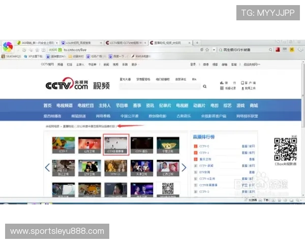Open the CCTV-1 cartoon channel thumbnail
This screenshot has width=305, height=244.
pos(64,145)
